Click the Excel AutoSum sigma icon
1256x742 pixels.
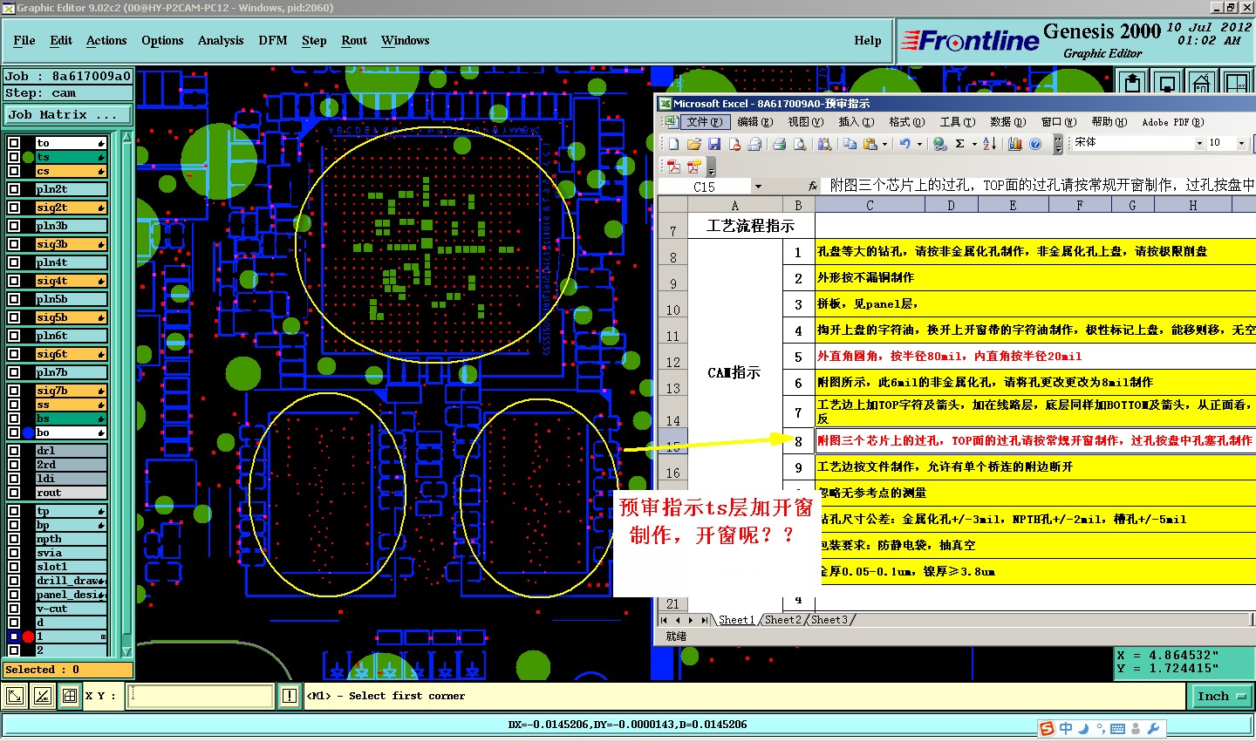(x=960, y=144)
